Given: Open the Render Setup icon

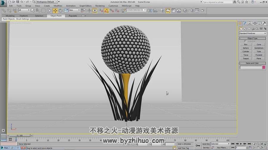Looking at the screenshot, I should (192, 11).
